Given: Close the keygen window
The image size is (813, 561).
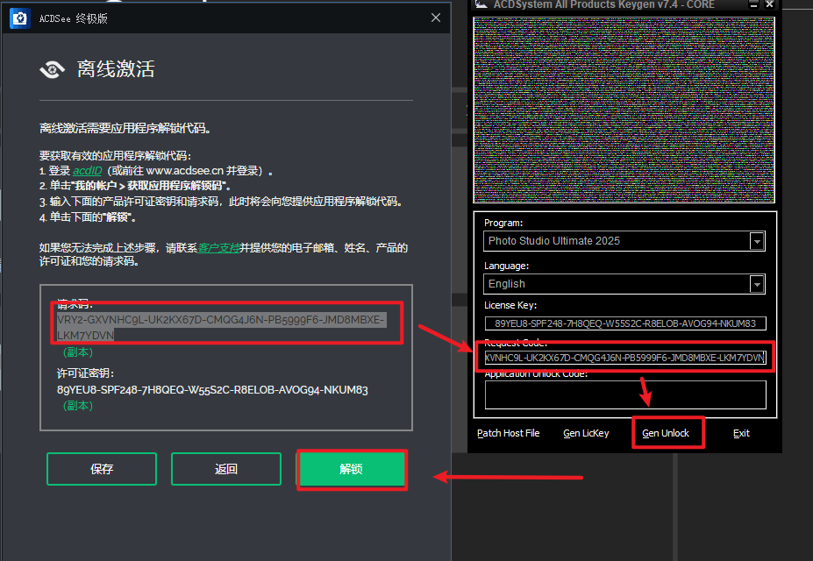Looking at the screenshot, I should (769, 4).
